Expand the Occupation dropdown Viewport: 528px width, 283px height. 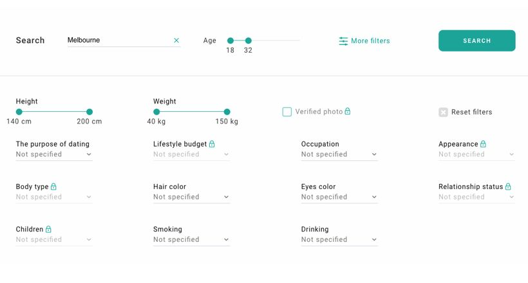tap(339, 154)
